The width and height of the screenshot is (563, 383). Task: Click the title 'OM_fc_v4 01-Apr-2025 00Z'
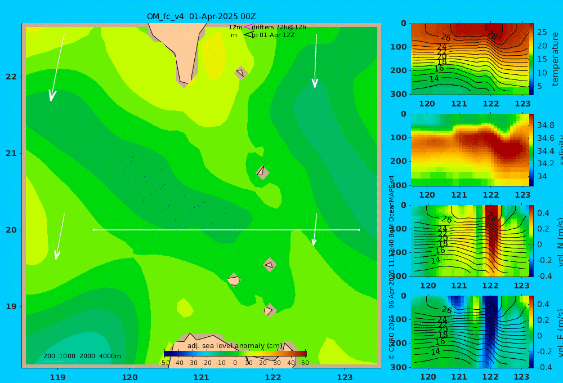pos(201,16)
